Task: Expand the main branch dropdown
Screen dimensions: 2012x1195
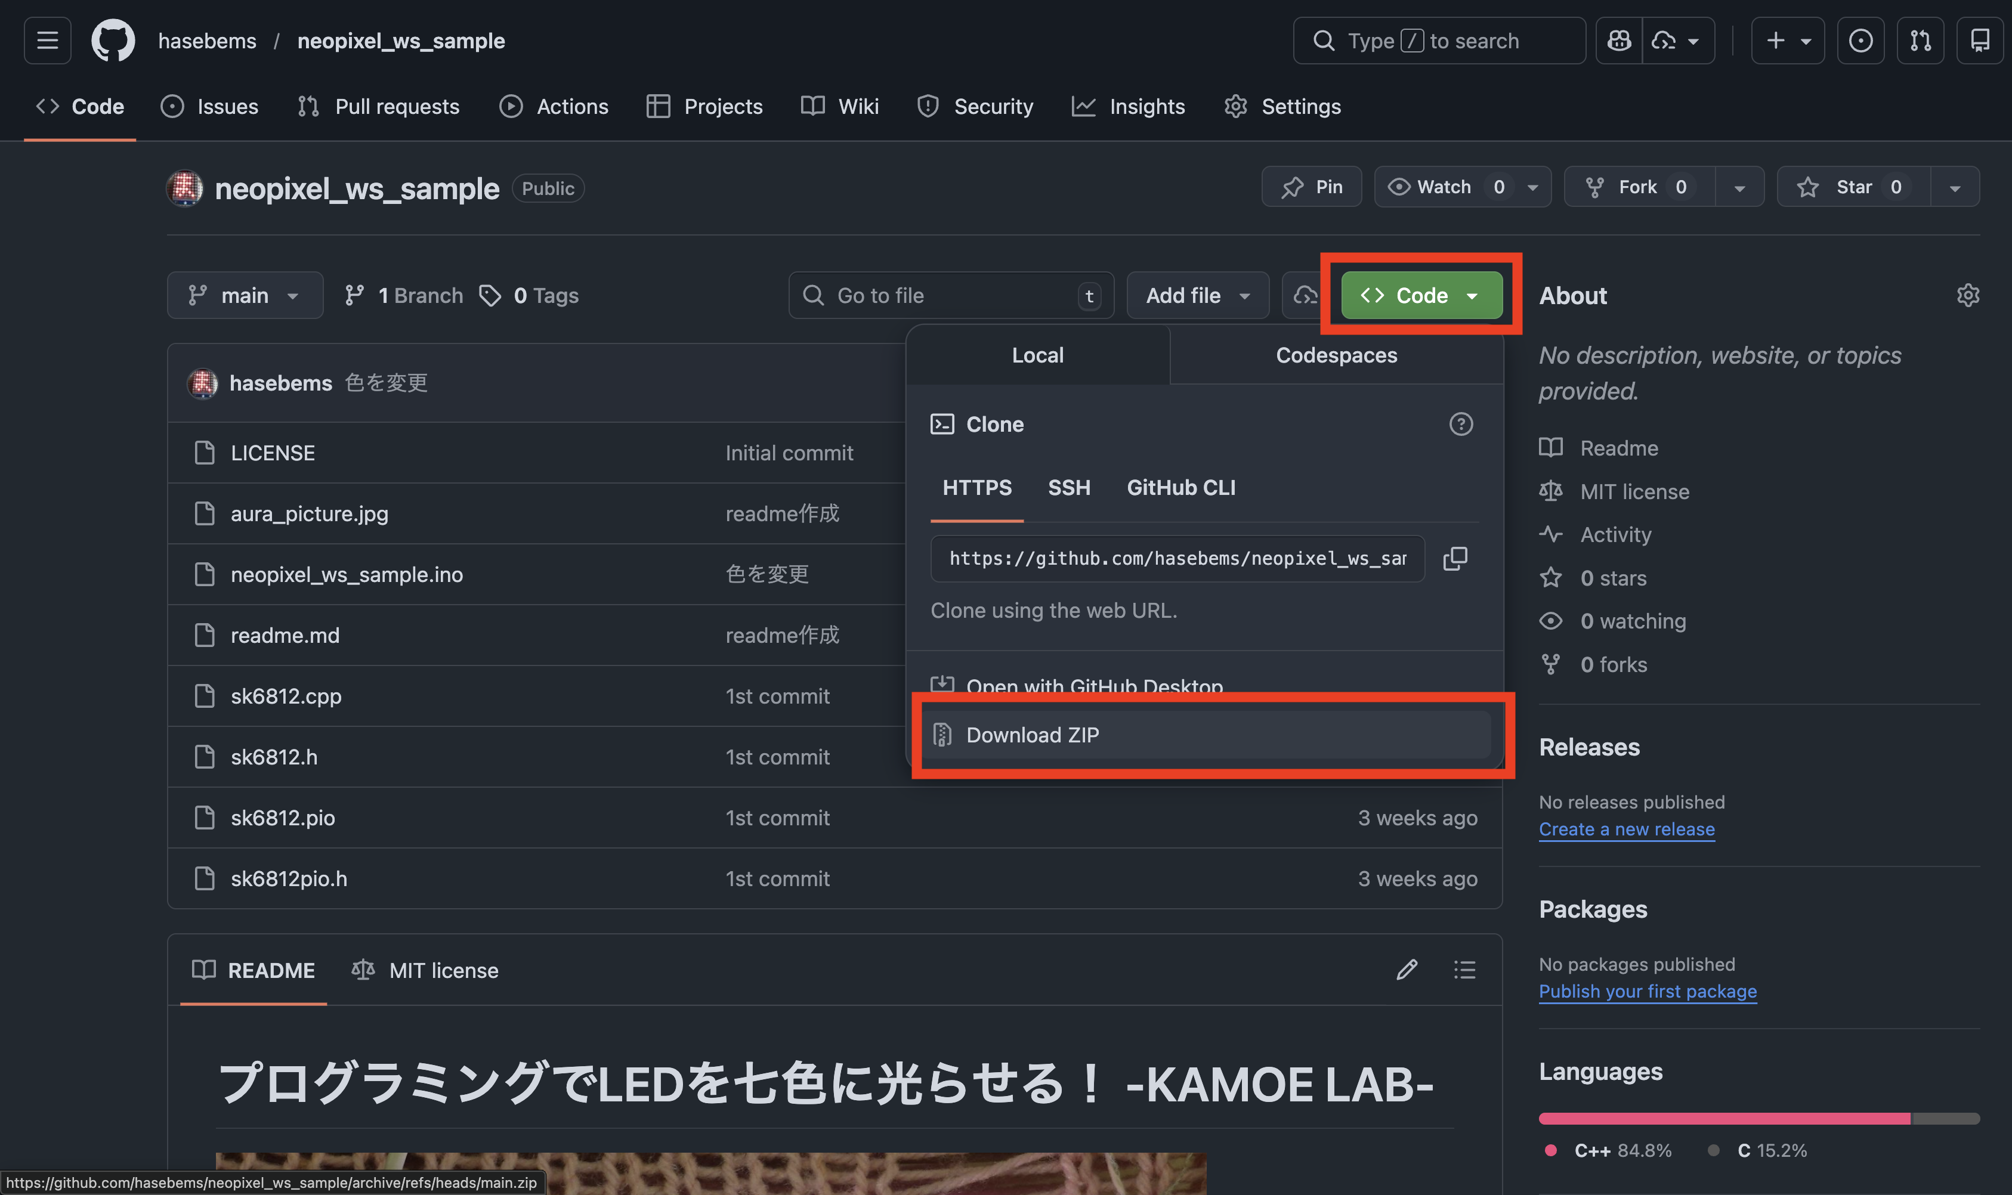Action: 244,296
